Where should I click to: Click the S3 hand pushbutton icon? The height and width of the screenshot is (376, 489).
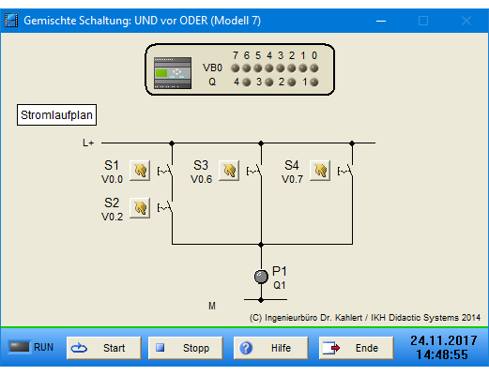229,171
